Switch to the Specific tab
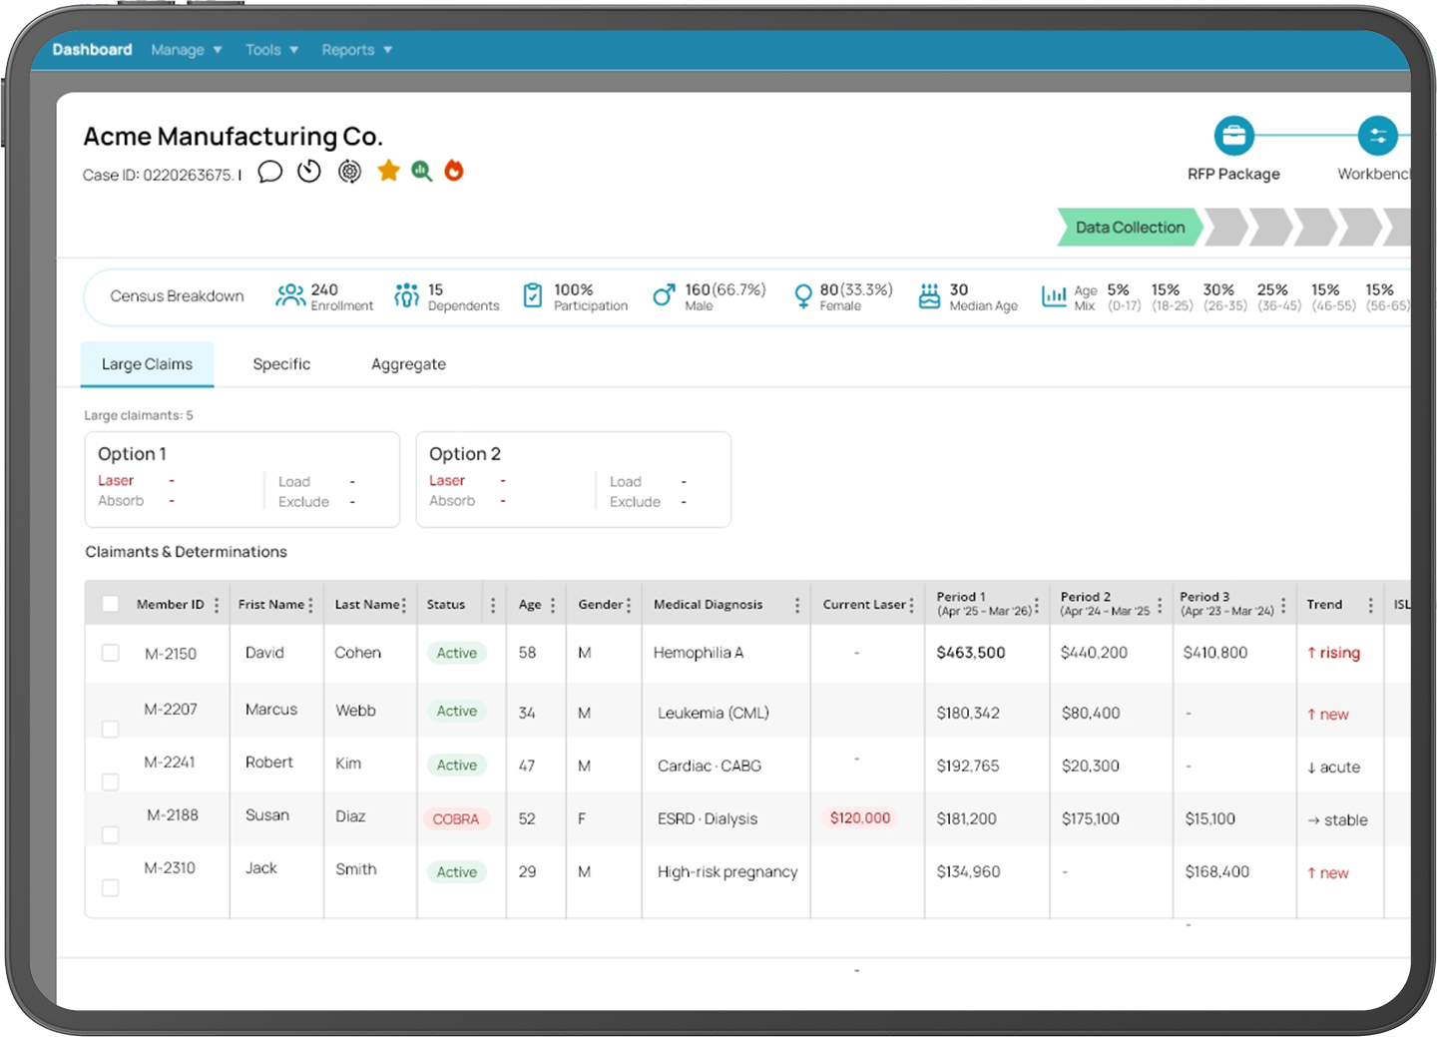1437x1037 pixels. (x=281, y=364)
